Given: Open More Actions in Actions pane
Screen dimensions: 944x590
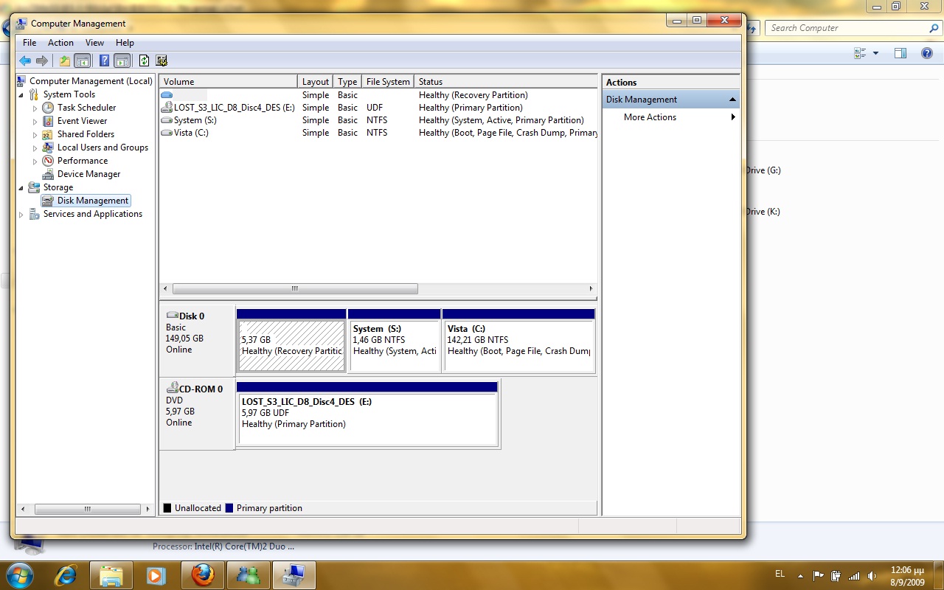Looking at the screenshot, I should pyautogui.click(x=650, y=117).
